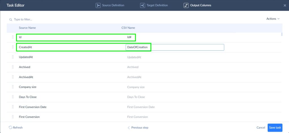
Task: Click the Target Definition step icon
Action: pyautogui.click(x=143, y=5)
